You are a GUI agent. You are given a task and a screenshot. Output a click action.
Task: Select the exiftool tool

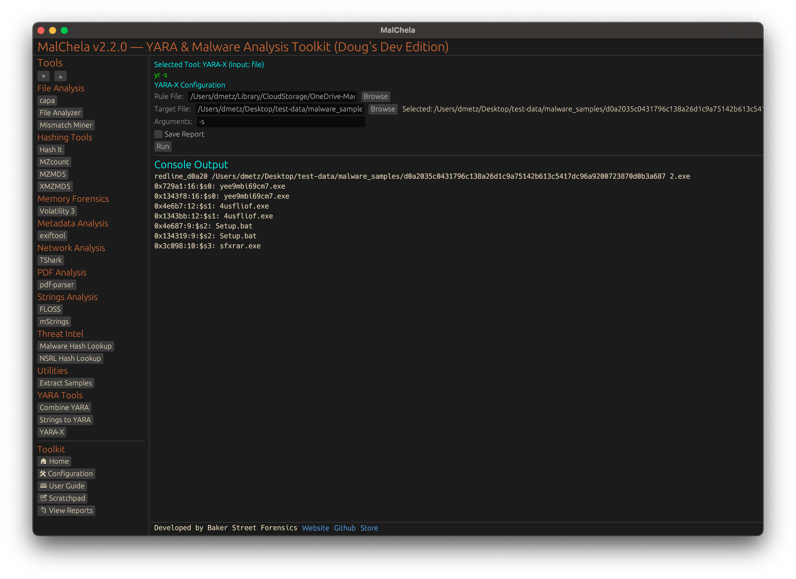pos(52,236)
